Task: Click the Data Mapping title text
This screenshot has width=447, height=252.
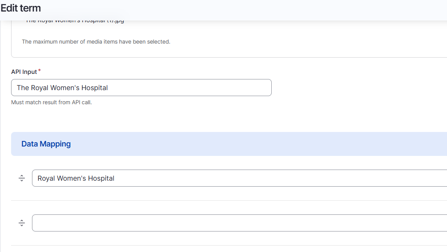Action: tap(46, 144)
